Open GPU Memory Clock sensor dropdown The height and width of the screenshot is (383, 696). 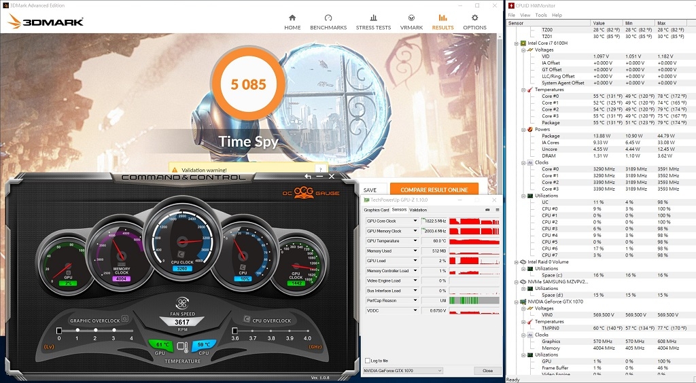[x=415, y=231]
